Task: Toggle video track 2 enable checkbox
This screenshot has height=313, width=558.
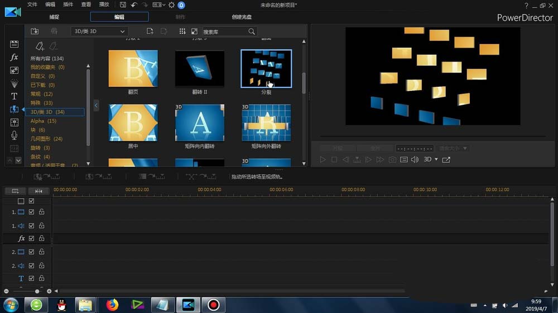Action: point(31,252)
